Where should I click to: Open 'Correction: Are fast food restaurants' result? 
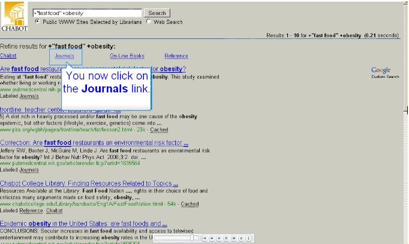tap(94, 143)
